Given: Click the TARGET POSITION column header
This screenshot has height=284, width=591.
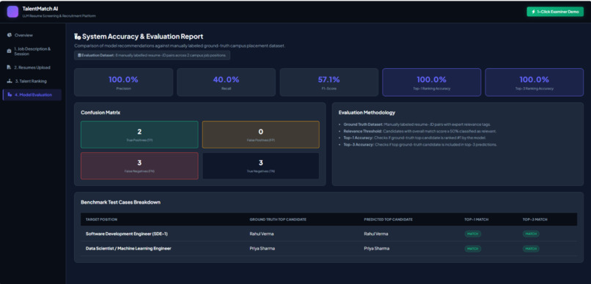Looking at the screenshot, I should [x=101, y=220].
